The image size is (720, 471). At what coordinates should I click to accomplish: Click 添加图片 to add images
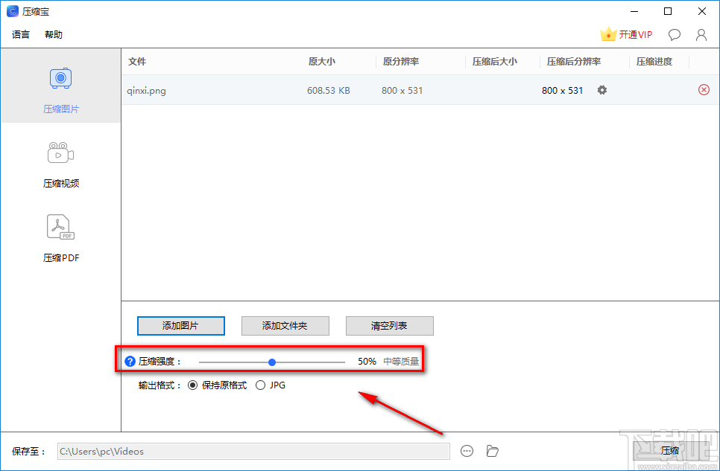point(180,325)
